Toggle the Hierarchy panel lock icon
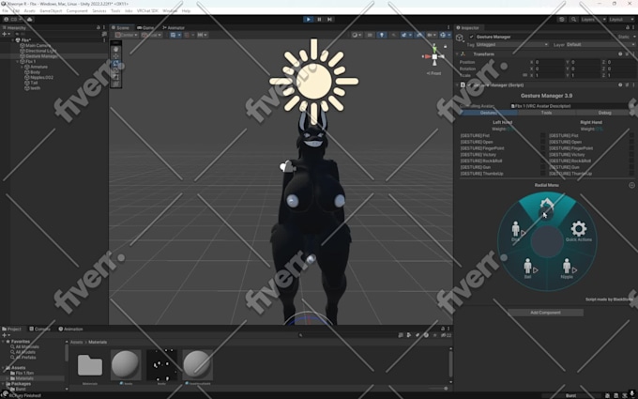638x399 pixels. coord(99,27)
